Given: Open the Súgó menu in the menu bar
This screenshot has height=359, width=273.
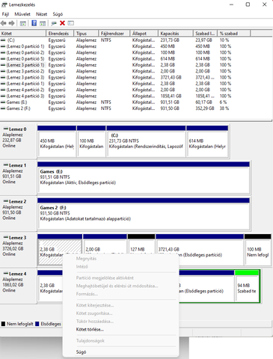Looking at the screenshot, I should point(58,14).
